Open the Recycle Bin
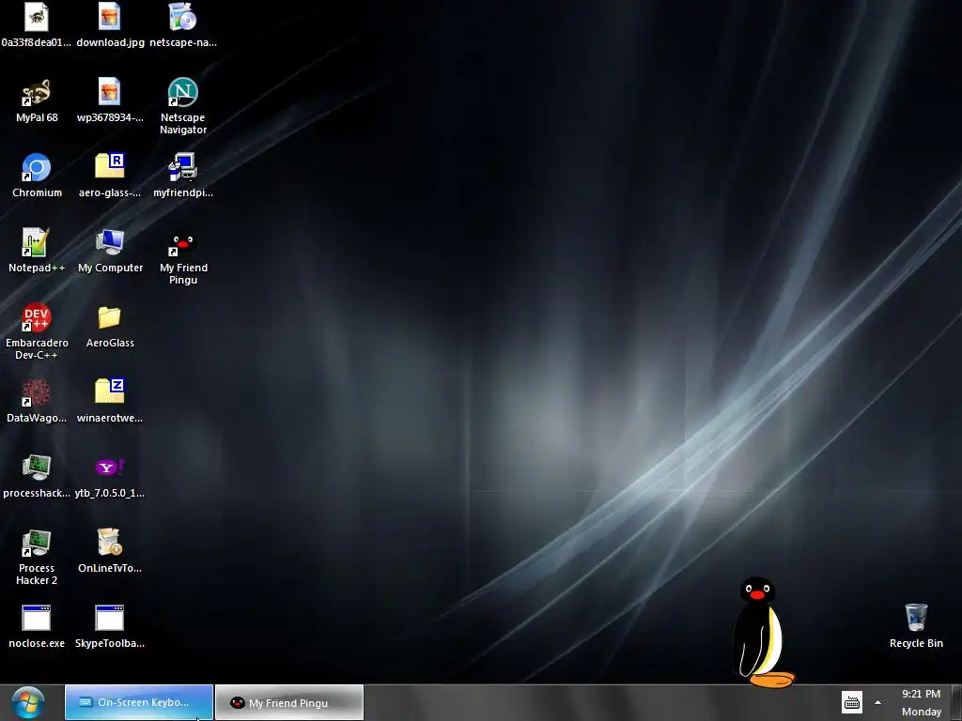The height and width of the screenshot is (721, 962). pyautogui.click(x=916, y=618)
